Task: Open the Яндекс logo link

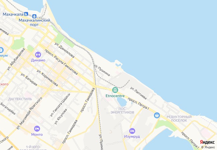Action: [x=207, y=142]
